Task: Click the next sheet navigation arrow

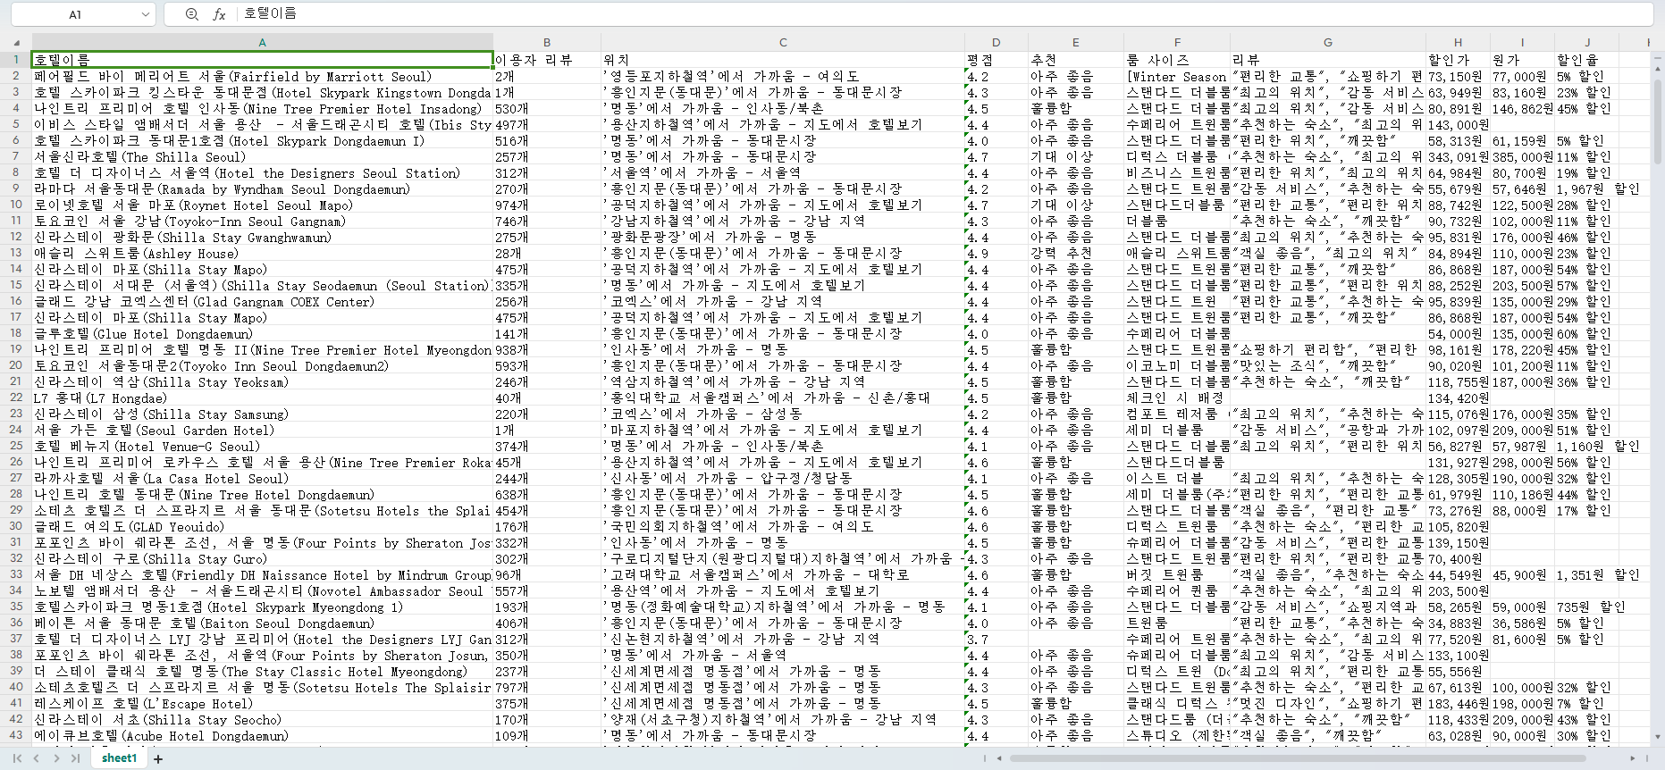Action: point(56,758)
